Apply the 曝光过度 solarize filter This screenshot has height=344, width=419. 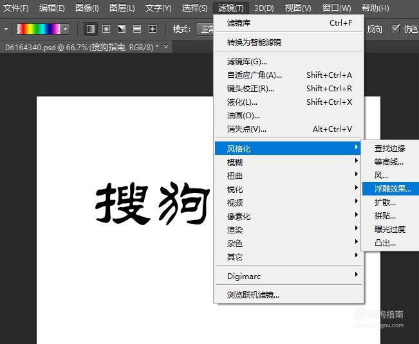click(x=391, y=230)
